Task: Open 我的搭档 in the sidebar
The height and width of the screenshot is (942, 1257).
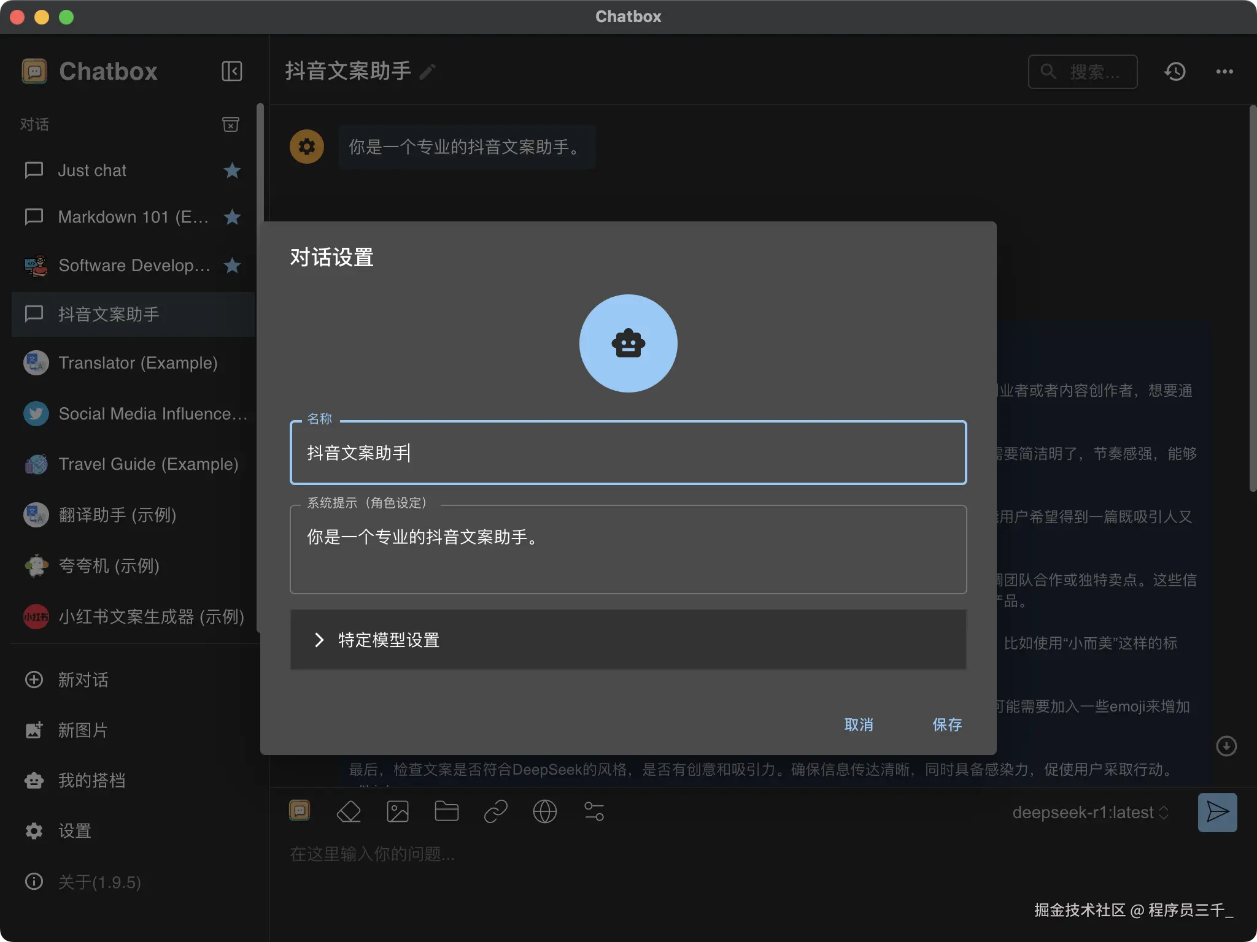Action: click(91, 780)
